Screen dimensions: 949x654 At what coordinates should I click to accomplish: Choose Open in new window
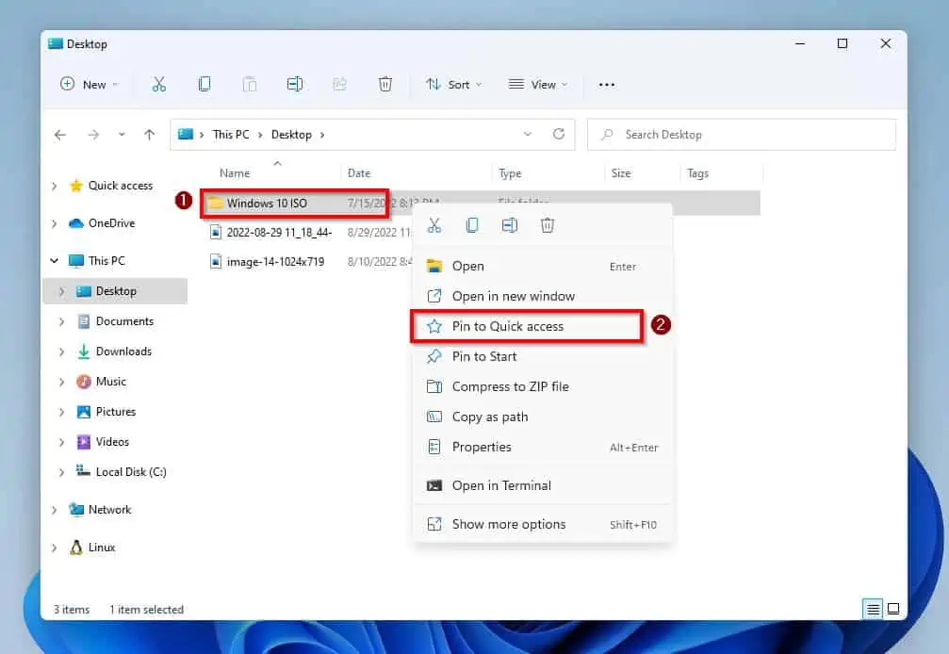[542, 297]
